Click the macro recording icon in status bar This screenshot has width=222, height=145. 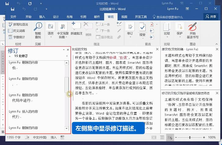click(62, 137)
